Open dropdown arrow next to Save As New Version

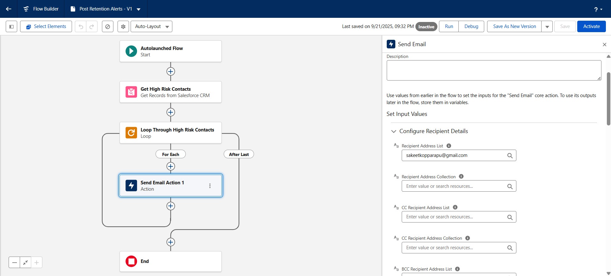[x=547, y=26]
